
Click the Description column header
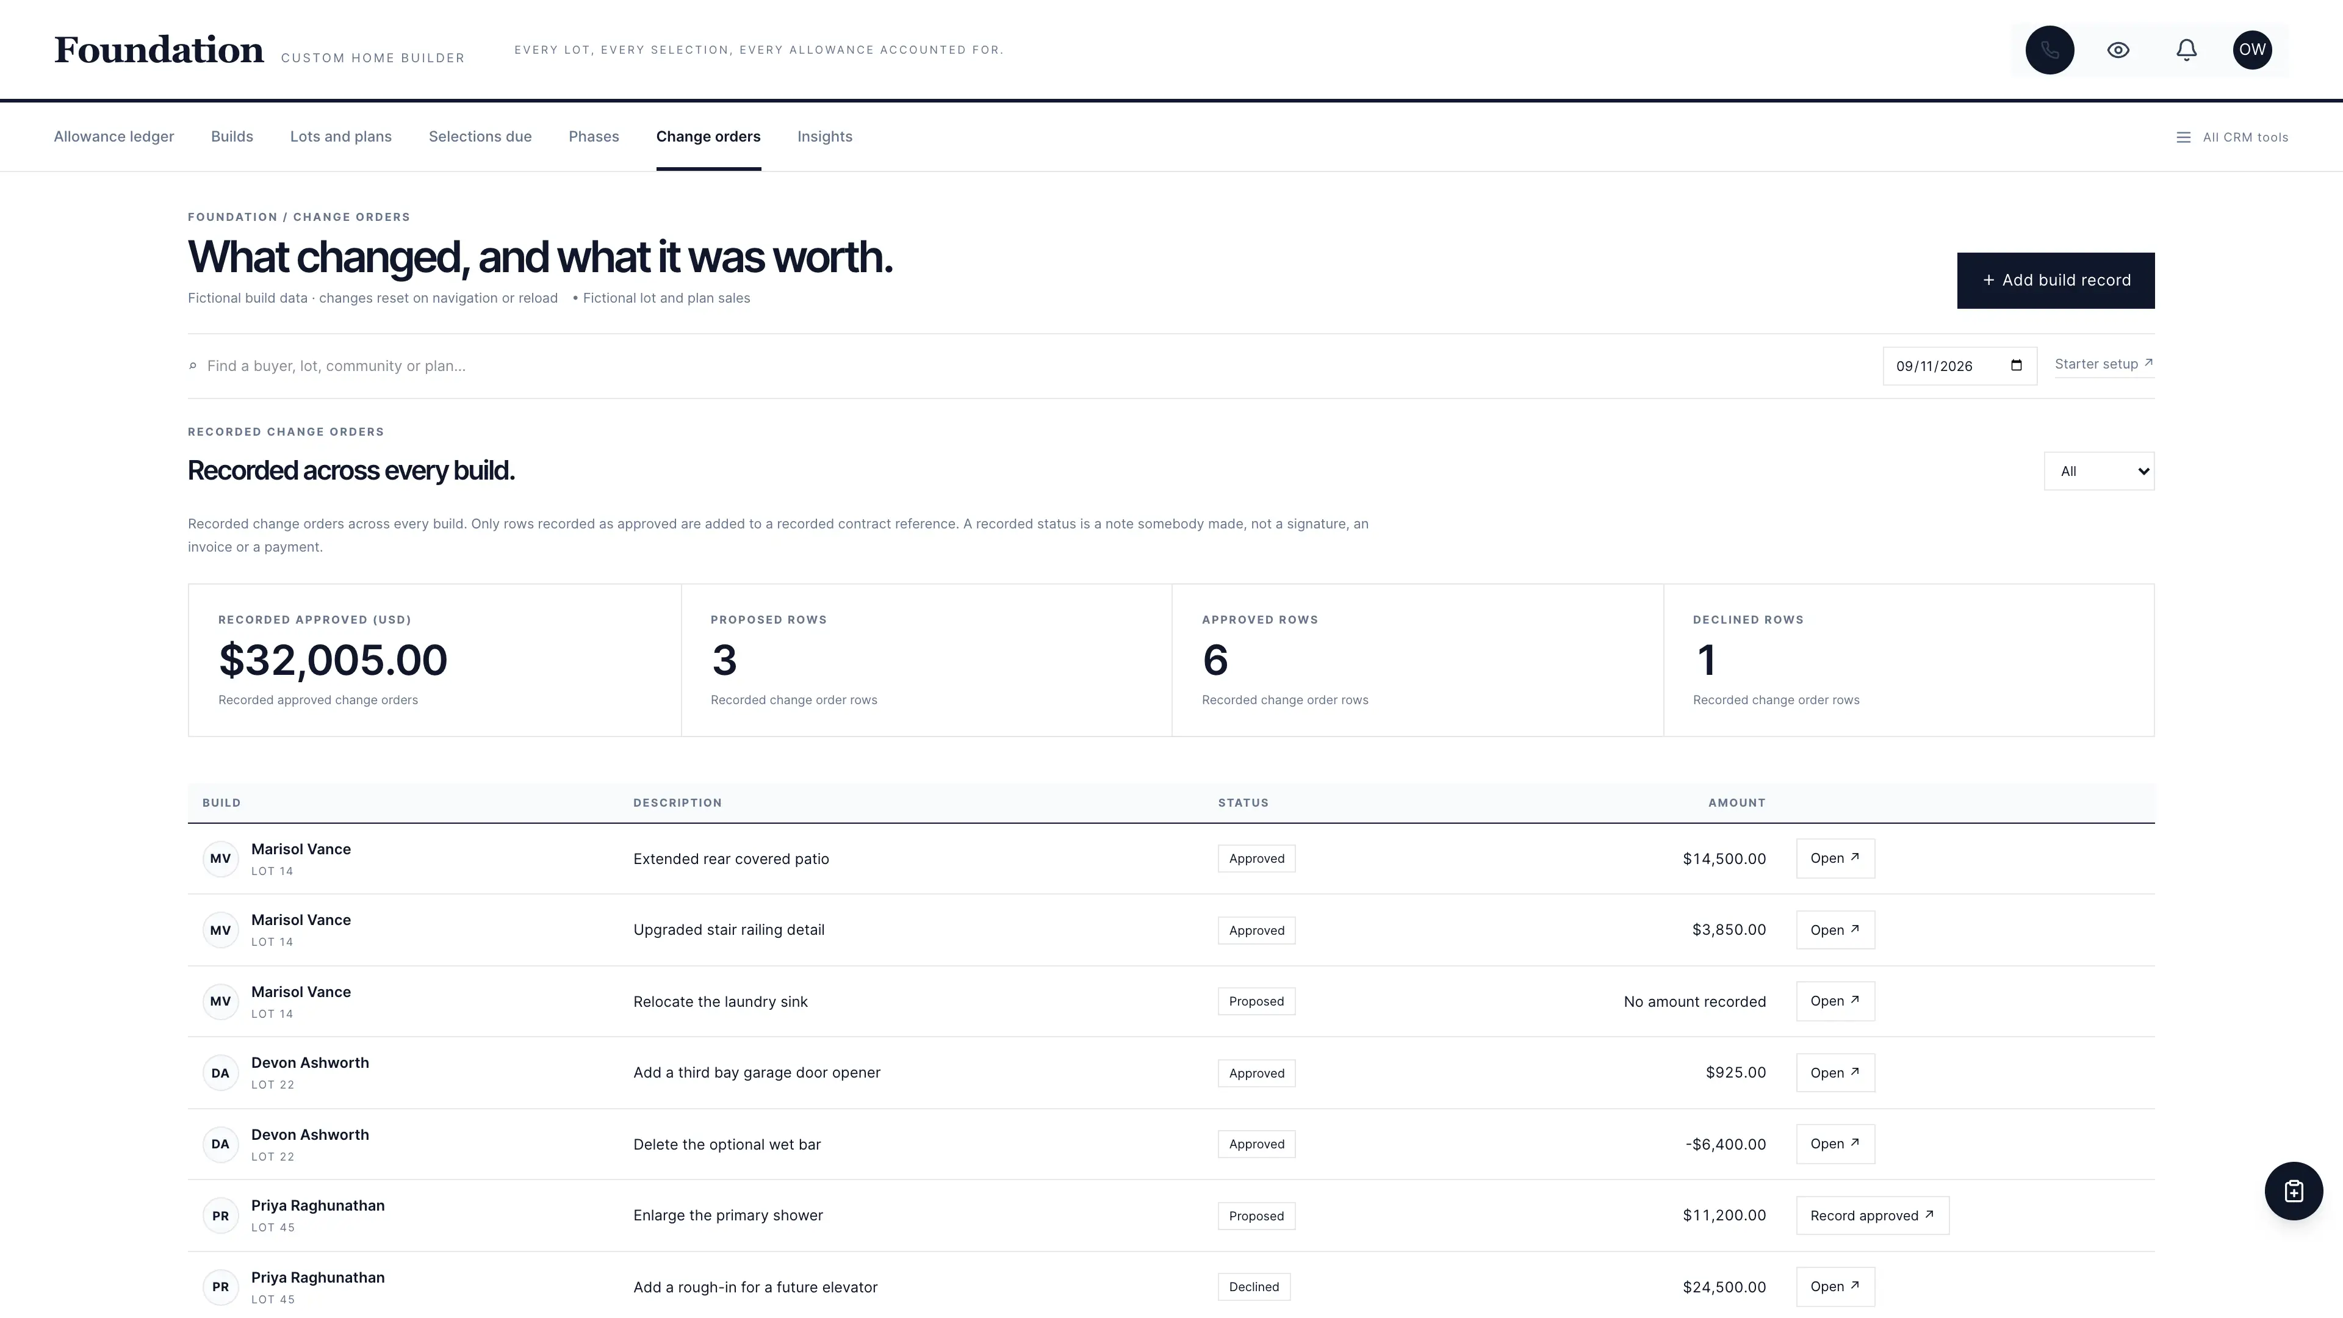tap(678, 803)
